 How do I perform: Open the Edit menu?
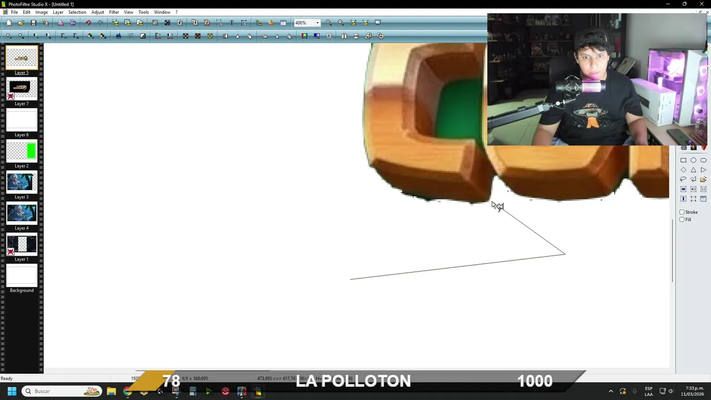pyautogui.click(x=27, y=12)
